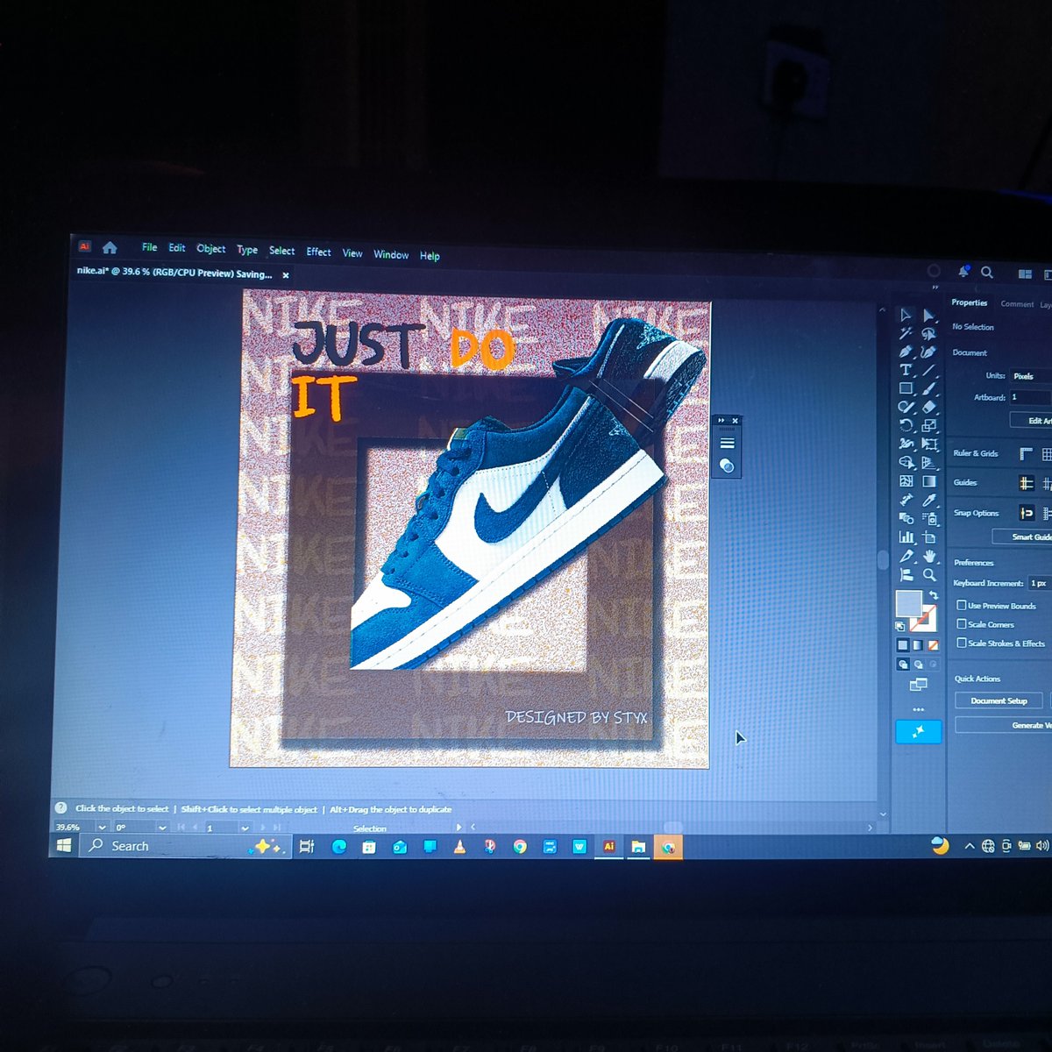
Task: Select the Rectangle tool
Action: [906, 388]
